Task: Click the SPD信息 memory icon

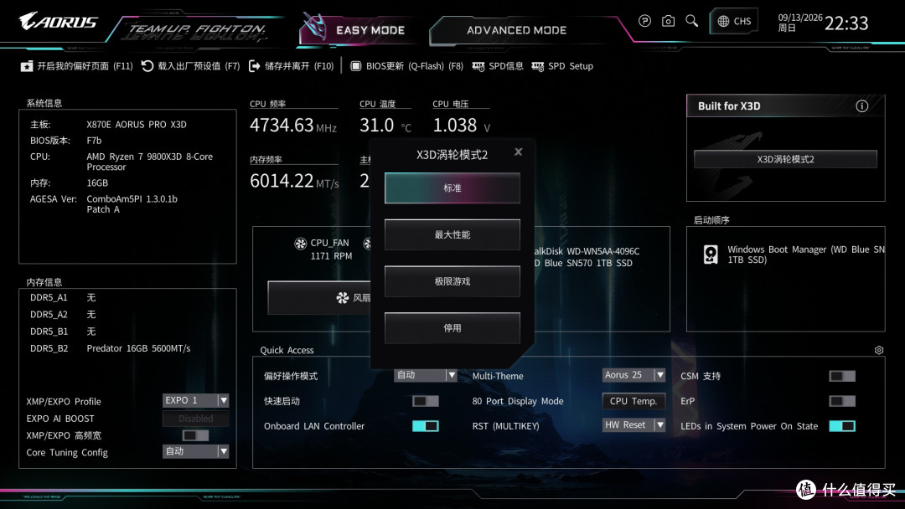Action: coord(478,66)
